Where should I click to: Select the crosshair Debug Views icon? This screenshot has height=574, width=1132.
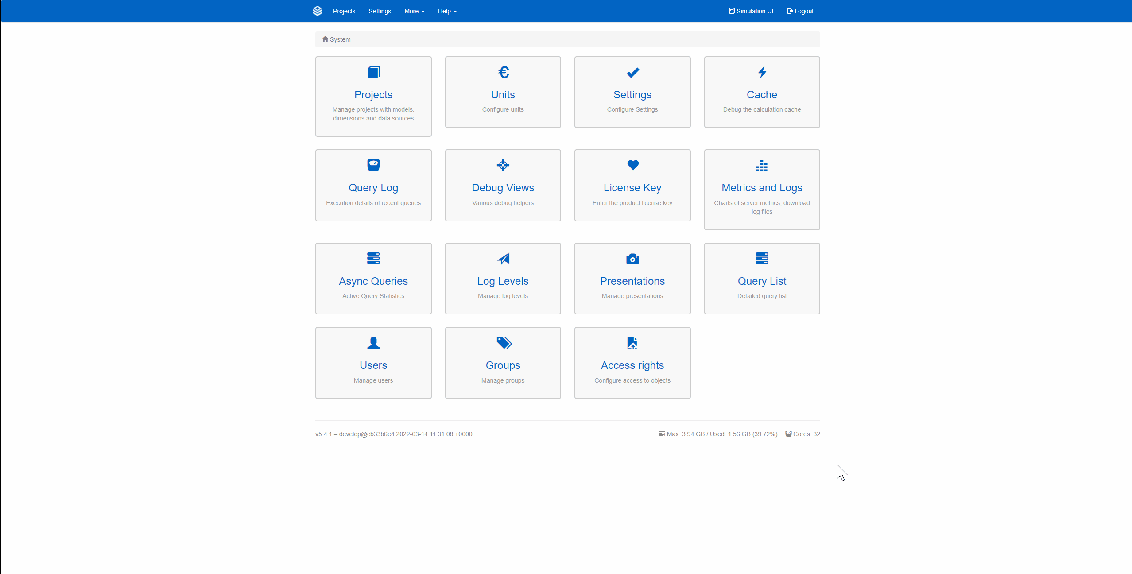click(x=503, y=165)
